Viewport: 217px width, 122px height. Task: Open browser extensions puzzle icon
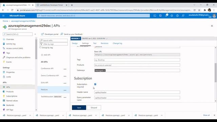[x=205, y=10]
